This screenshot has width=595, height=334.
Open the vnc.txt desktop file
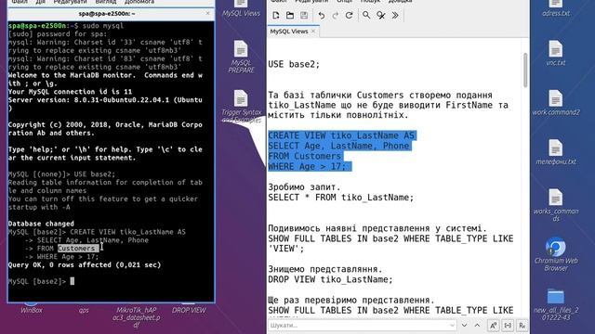[556, 53]
